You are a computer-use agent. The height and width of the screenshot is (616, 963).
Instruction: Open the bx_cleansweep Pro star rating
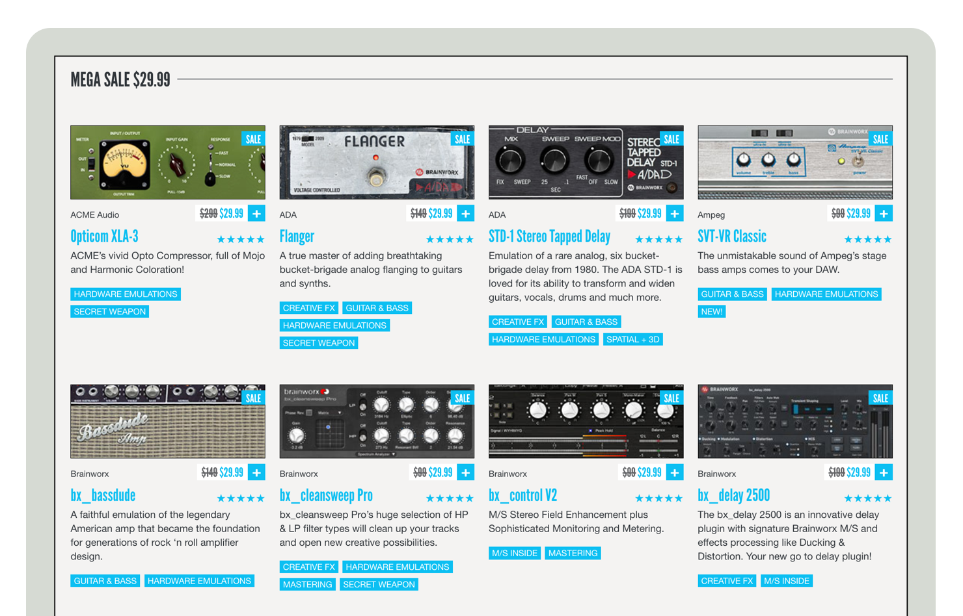tap(450, 498)
